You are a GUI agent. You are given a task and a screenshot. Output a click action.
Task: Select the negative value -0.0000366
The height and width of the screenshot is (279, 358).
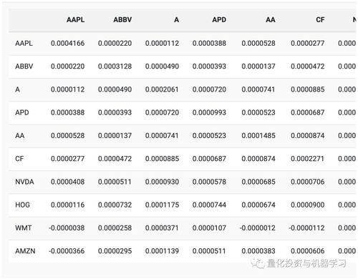67,251
